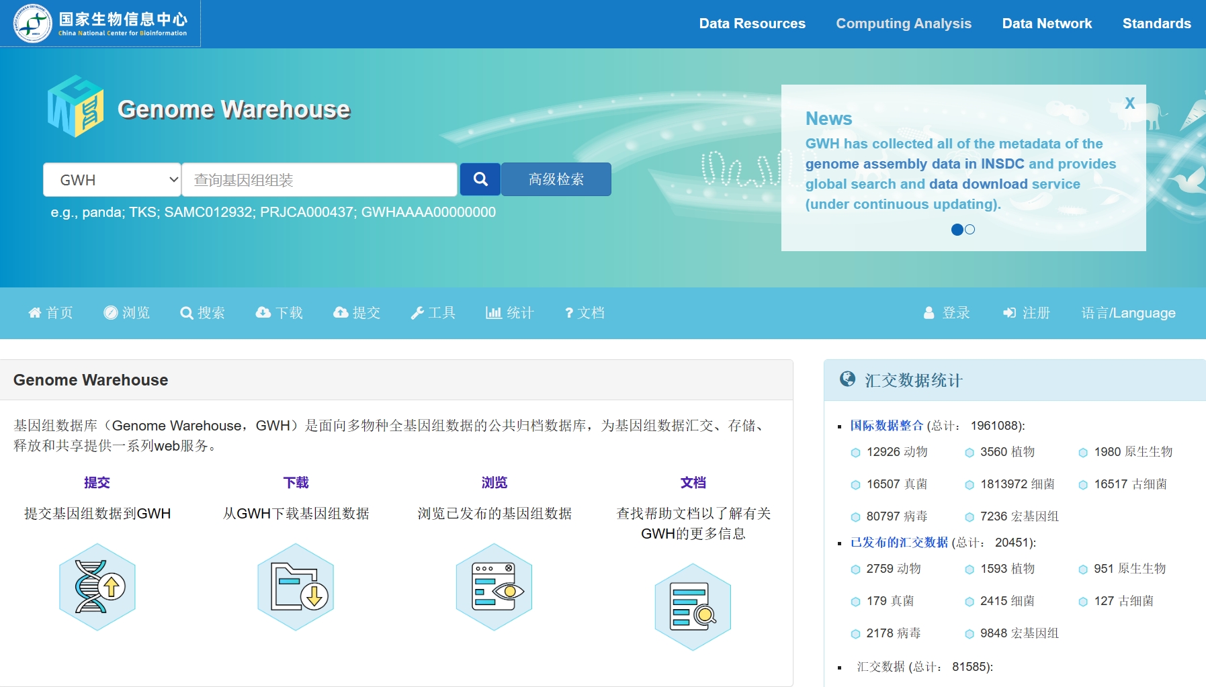Open the 工具 tools nav item
Screen dimensions: 1206x687
[433, 313]
